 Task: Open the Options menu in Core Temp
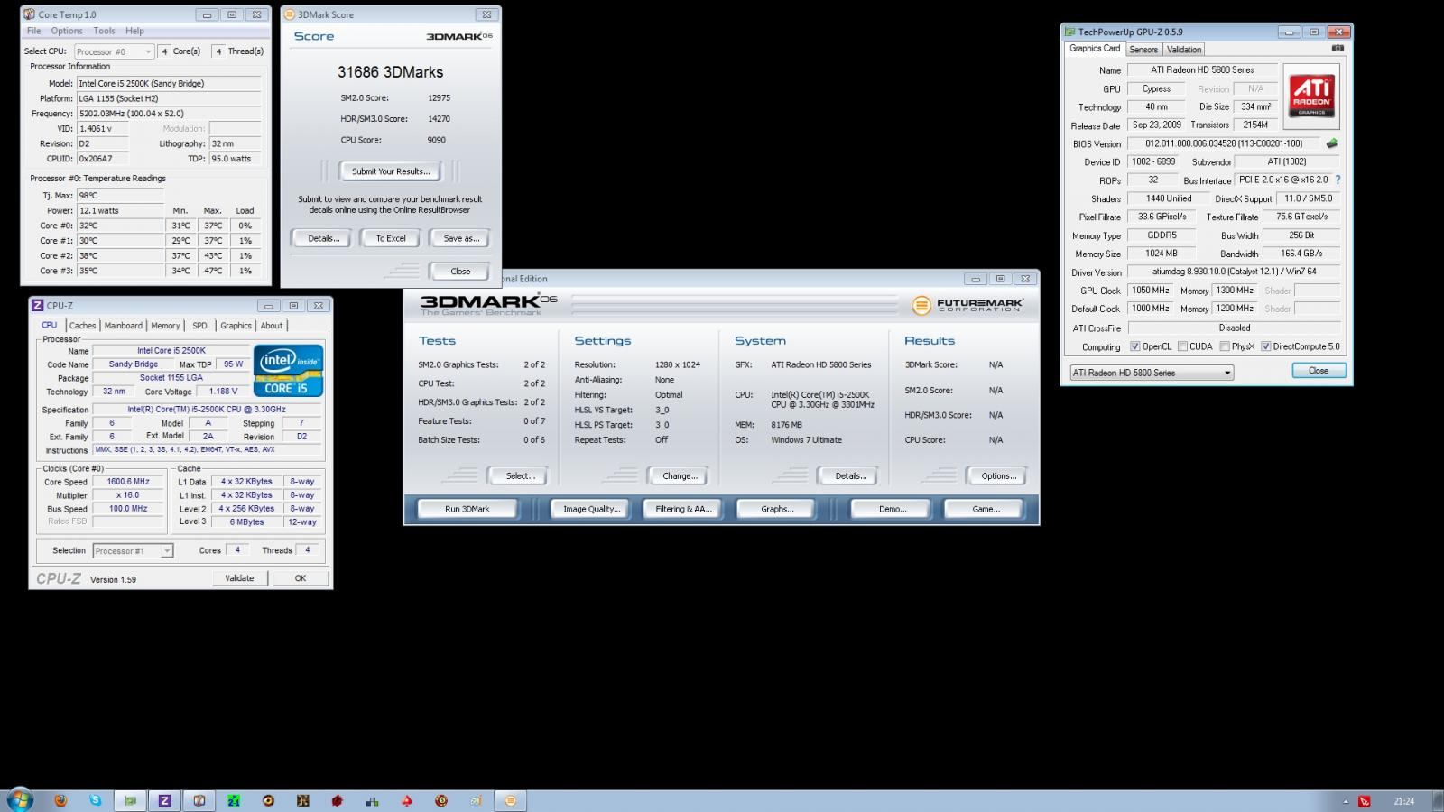(67, 31)
